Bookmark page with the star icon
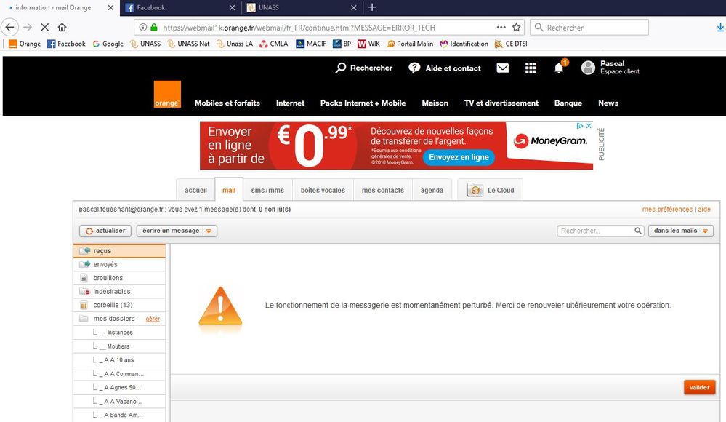This screenshot has width=726, height=422. 517,28
